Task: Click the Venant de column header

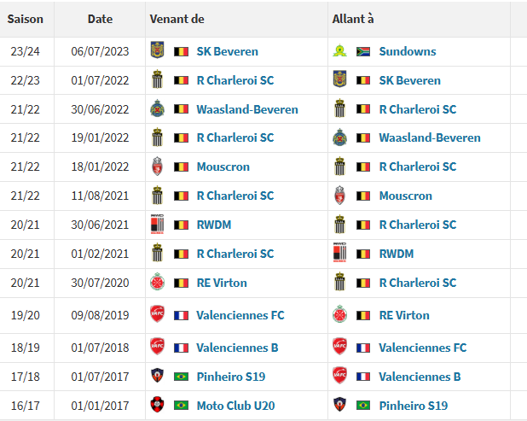Action: (177, 19)
